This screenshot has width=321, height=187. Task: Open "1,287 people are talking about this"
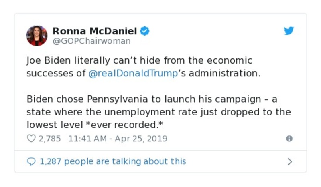[113, 161]
